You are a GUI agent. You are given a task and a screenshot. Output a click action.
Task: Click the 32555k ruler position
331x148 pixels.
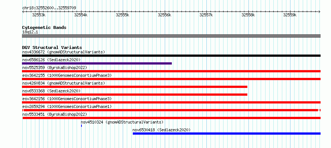[x=122, y=15]
